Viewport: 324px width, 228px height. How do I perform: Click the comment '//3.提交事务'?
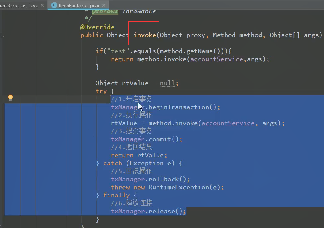(131, 131)
